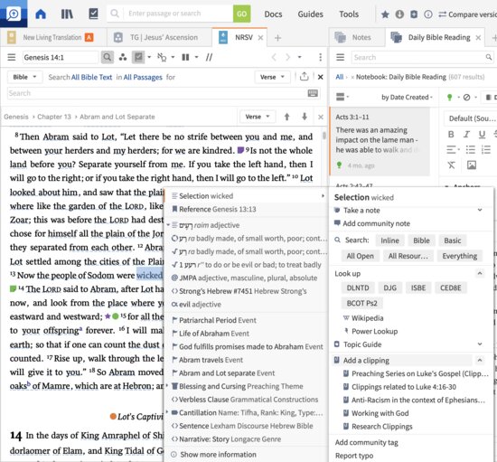Open the Verse dropdown in locator bar

[x=258, y=117]
